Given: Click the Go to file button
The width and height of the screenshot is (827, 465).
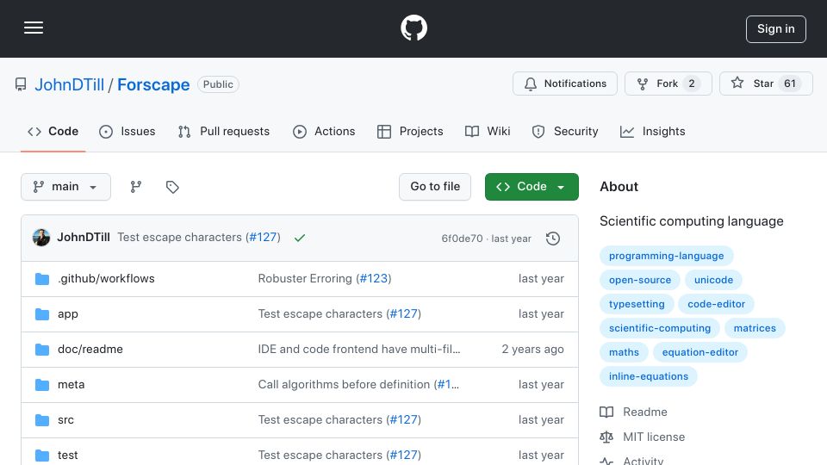Looking at the screenshot, I should click(x=435, y=187).
